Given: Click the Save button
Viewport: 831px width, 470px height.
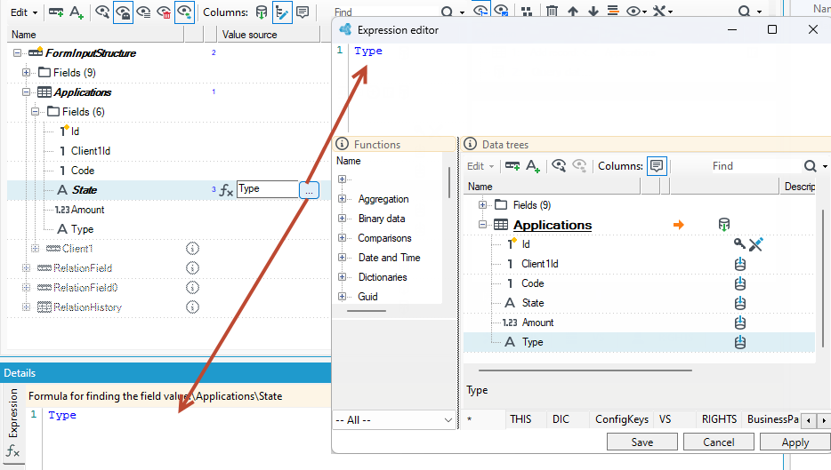Looking at the screenshot, I should click(641, 442).
